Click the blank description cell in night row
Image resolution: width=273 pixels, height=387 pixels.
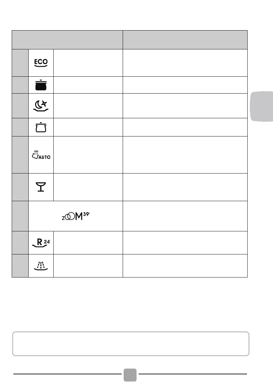click(x=185, y=106)
